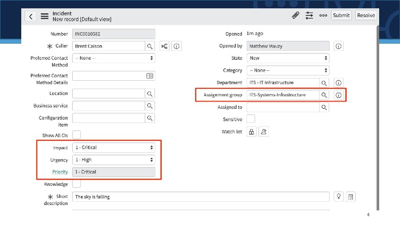The height and width of the screenshot is (225, 400).
Task: Click the Assignment group input field
Action: (x=283, y=95)
